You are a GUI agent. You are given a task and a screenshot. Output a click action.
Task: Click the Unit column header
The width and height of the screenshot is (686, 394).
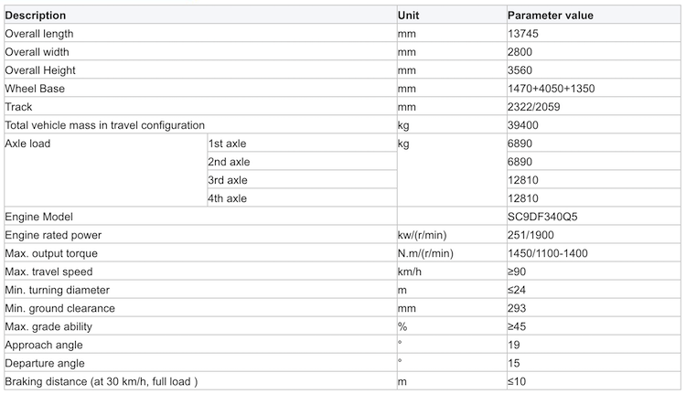pyautogui.click(x=452, y=16)
